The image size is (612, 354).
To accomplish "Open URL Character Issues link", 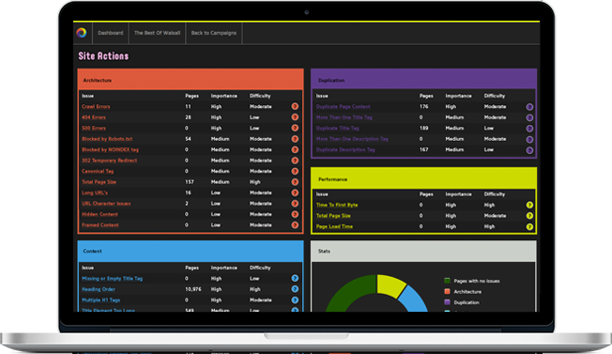I will 106,204.
